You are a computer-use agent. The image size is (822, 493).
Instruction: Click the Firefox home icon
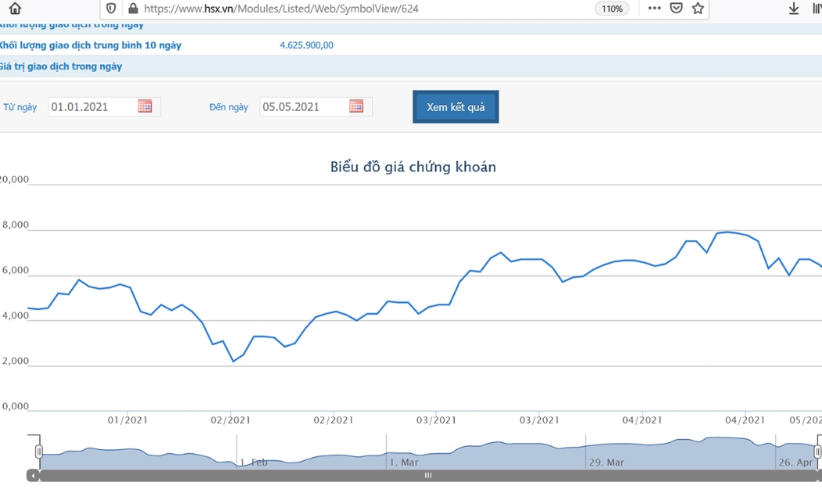[x=15, y=8]
